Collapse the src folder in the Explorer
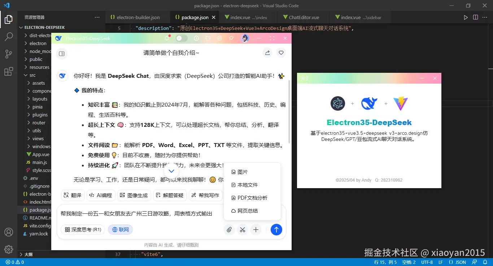Image resolution: width=493 pixels, height=266 pixels. pos(32,75)
